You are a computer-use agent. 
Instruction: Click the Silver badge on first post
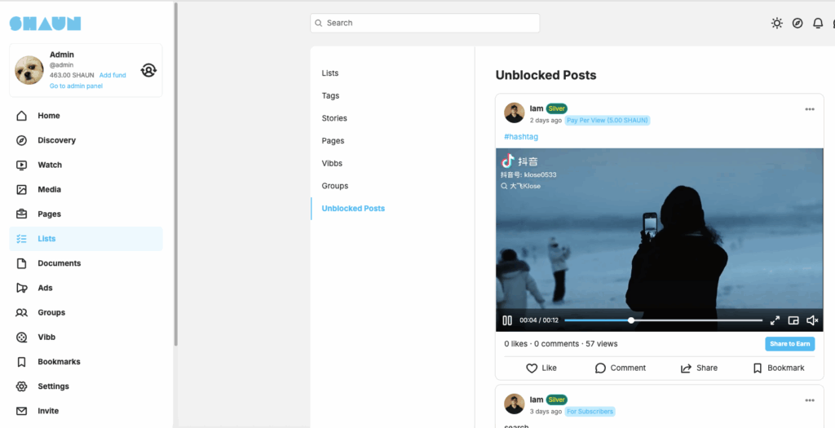pyautogui.click(x=556, y=108)
